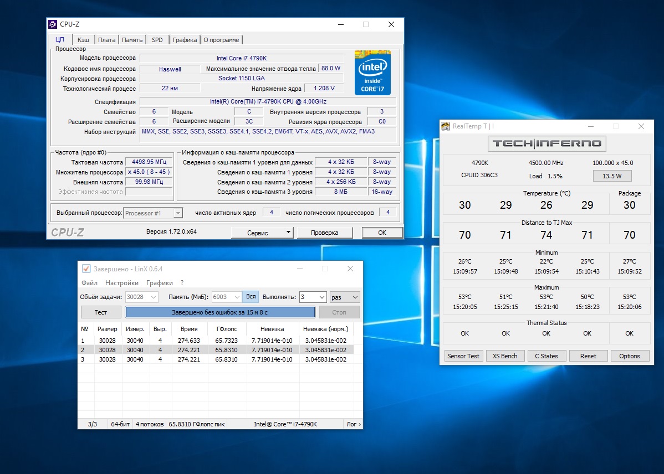Click the LinX checkmark title icon

(86, 269)
